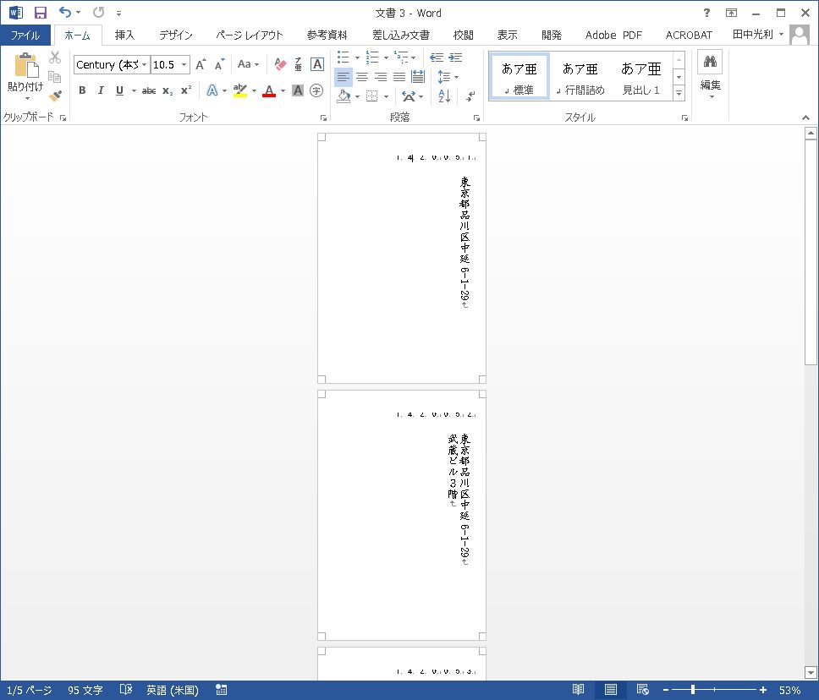
Task: Toggle underline formatting
Action: [x=119, y=90]
